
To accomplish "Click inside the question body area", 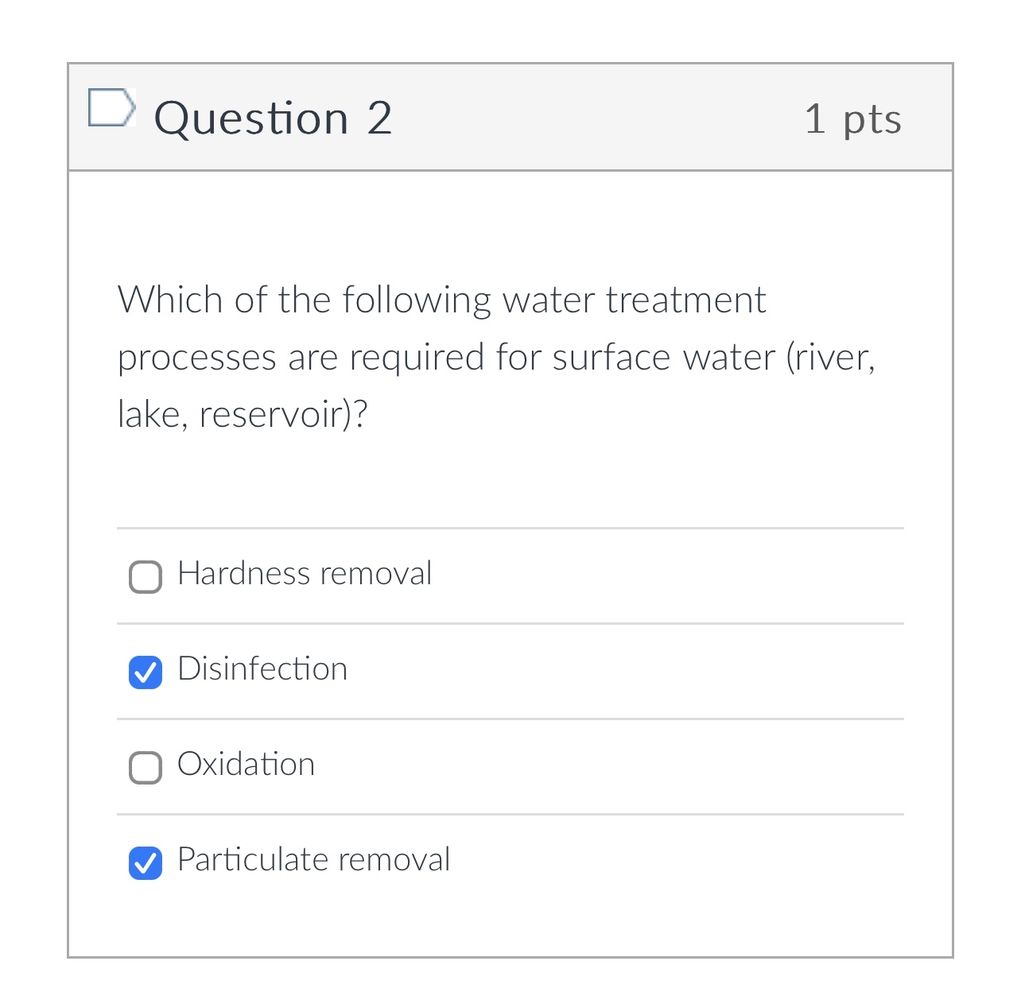I will click(509, 477).
